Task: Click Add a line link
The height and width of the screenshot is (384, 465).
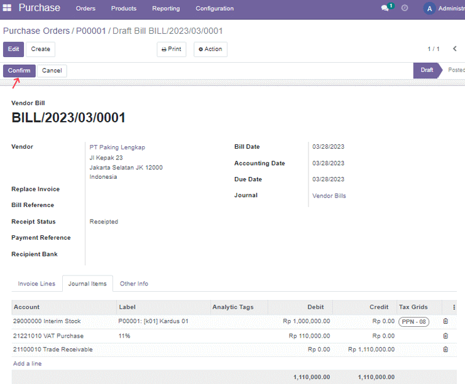Action: pos(27,363)
